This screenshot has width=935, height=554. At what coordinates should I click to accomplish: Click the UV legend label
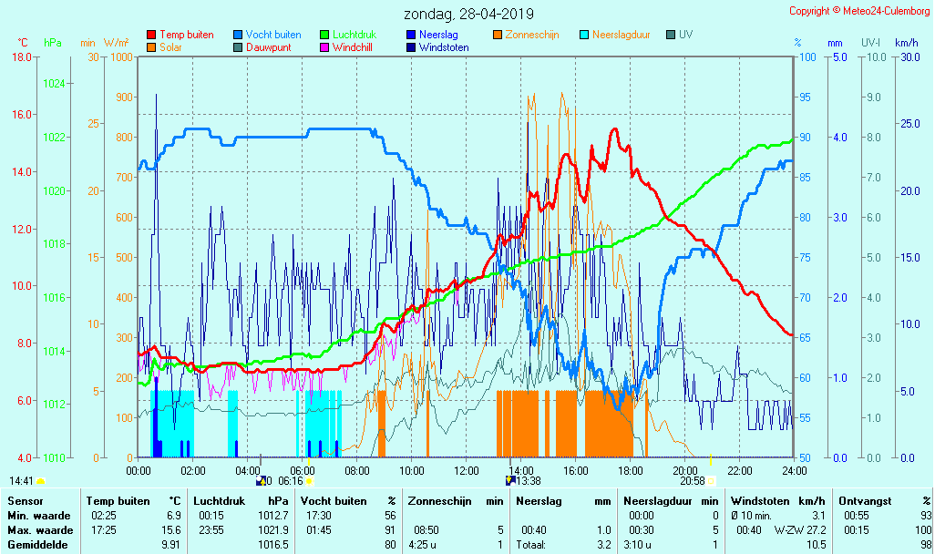(x=685, y=35)
